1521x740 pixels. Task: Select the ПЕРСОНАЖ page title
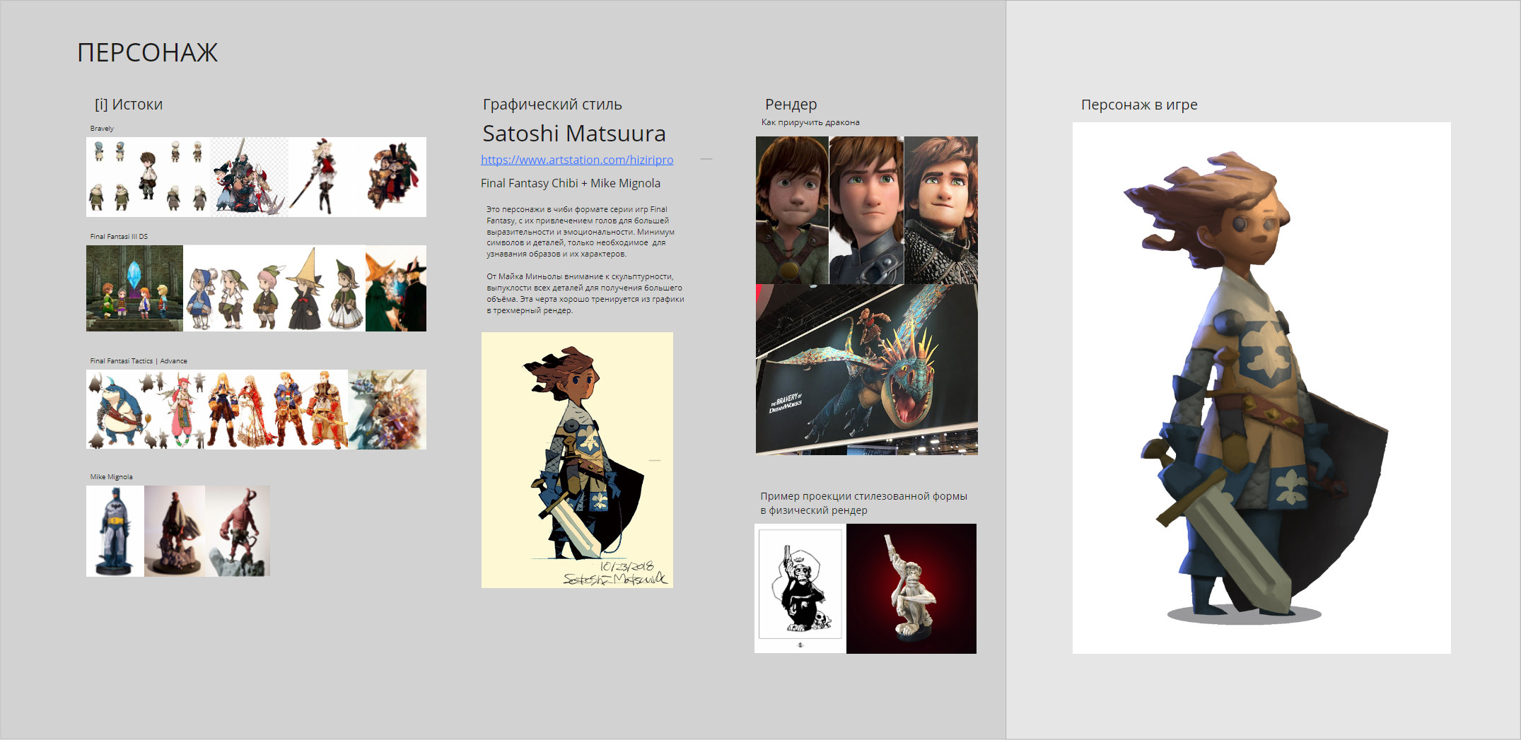click(x=147, y=52)
